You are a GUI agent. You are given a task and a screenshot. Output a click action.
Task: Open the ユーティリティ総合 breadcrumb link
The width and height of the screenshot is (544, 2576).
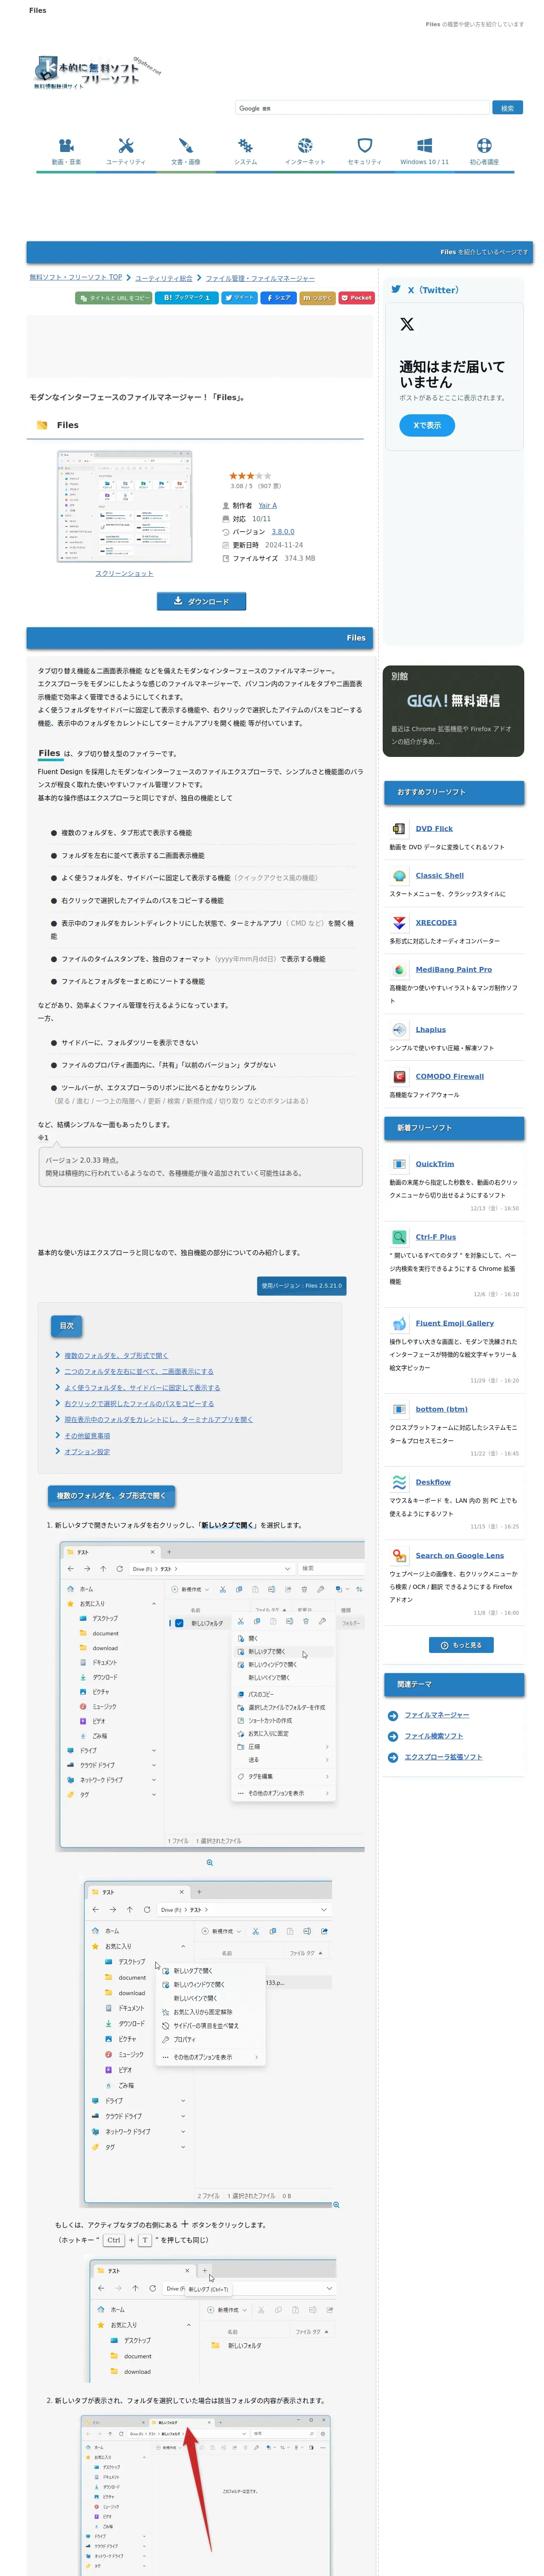point(164,278)
